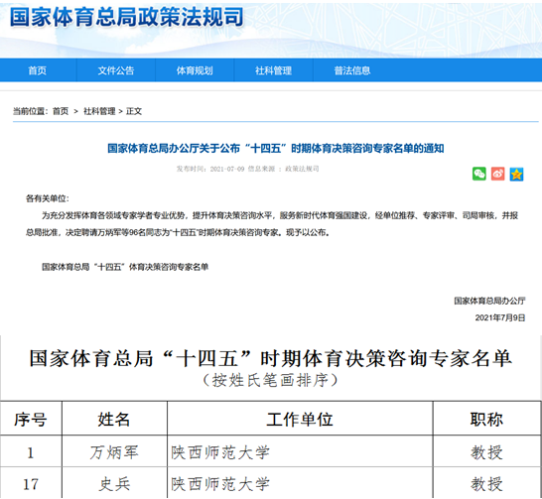542x499 pixels.
Task: Go to 社科管理 in breadcrumb
Action: click(x=99, y=111)
